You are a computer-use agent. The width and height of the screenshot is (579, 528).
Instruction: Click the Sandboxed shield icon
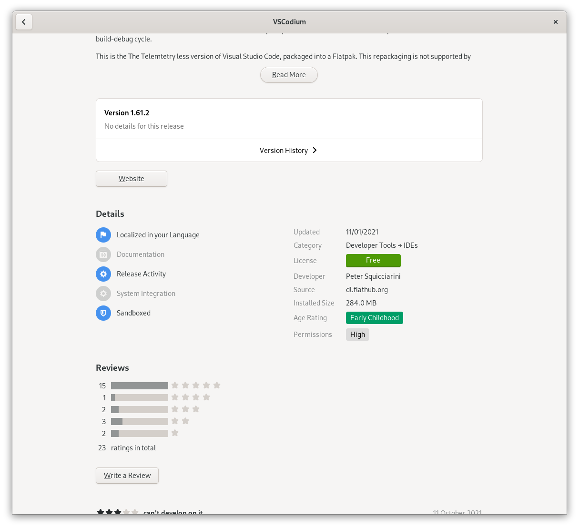click(x=103, y=313)
